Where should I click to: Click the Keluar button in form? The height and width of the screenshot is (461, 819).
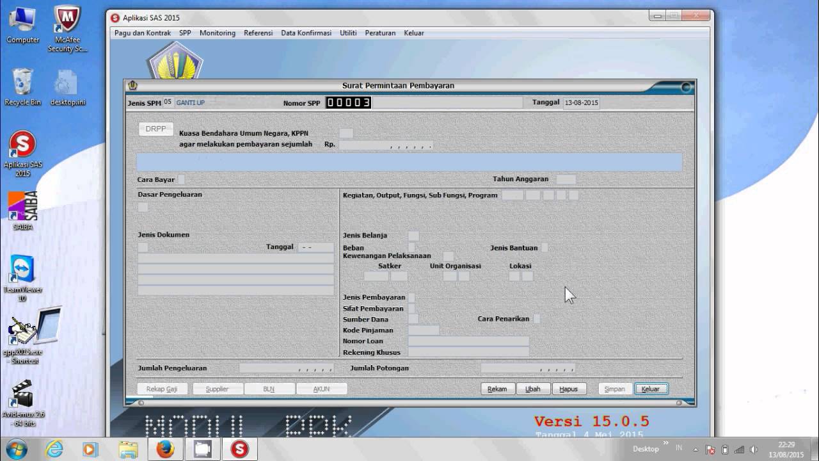651,389
